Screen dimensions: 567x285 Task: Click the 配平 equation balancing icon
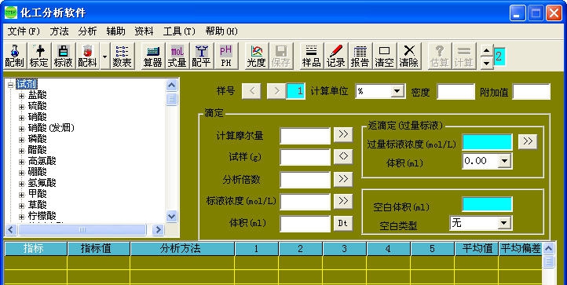(201, 56)
